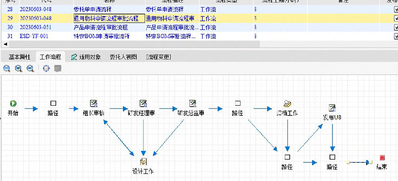Click row number 29
The image size is (398, 181).
tap(10, 18)
